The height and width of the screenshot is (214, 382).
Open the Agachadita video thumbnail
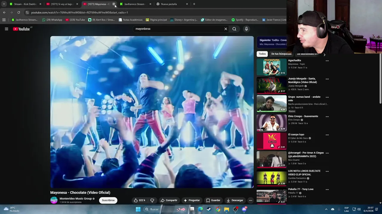272,67
